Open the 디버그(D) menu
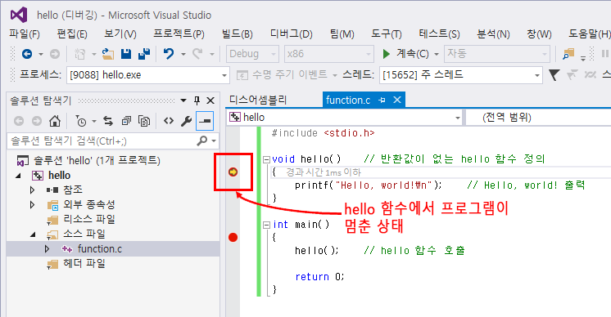This screenshot has width=611, height=317. click(292, 34)
